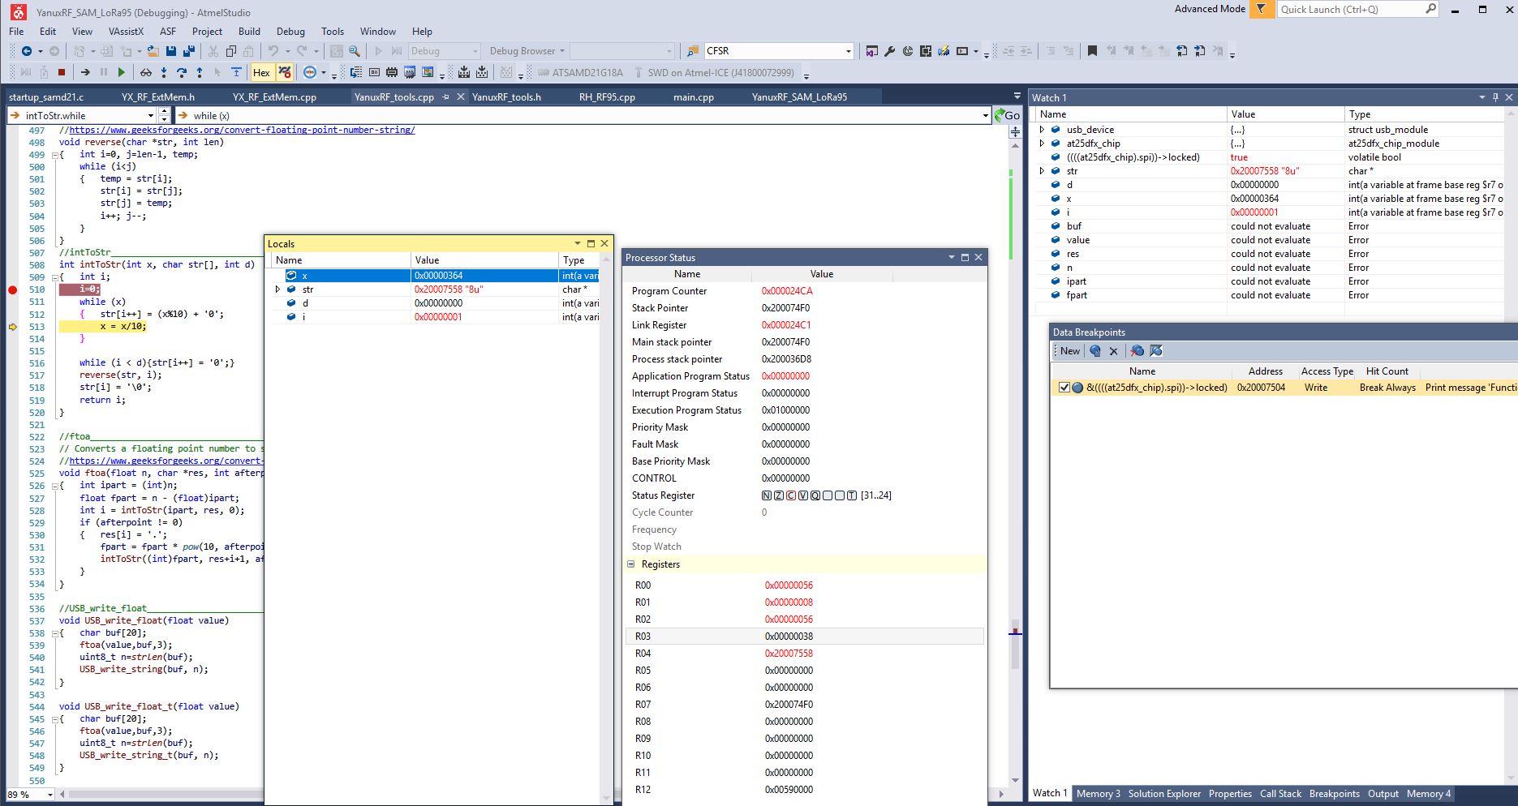Click SWD on Atmel-ICE tool button

pos(714,72)
